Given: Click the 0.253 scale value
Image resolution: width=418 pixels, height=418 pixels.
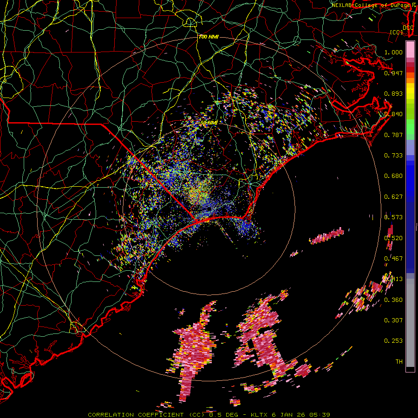Looking at the screenshot, I should [x=393, y=341].
